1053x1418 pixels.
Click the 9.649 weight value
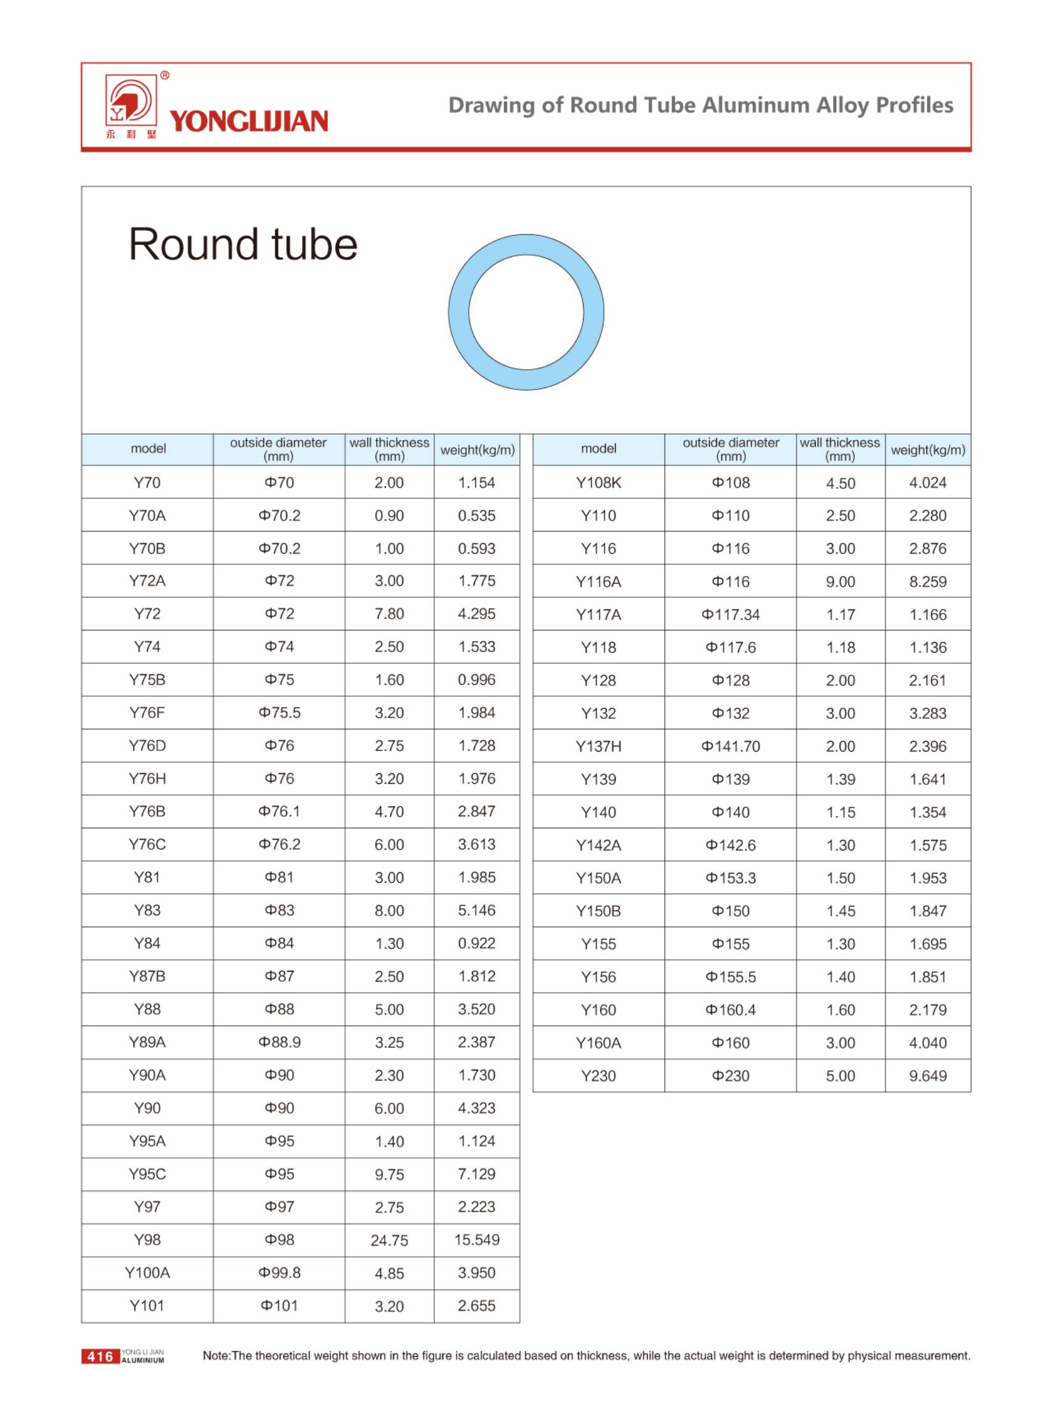(x=928, y=1076)
